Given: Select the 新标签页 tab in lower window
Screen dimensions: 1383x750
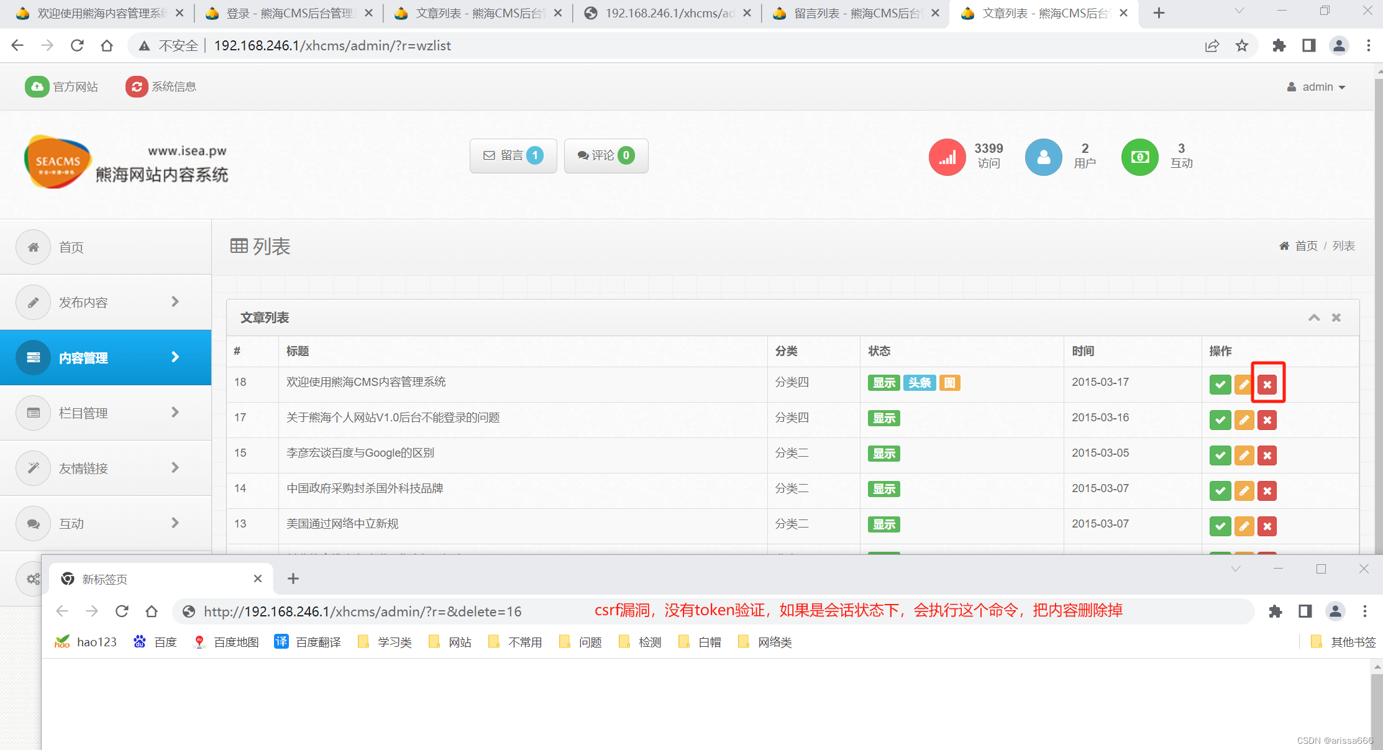Looking at the screenshot, I should click(x=162, y=579).
